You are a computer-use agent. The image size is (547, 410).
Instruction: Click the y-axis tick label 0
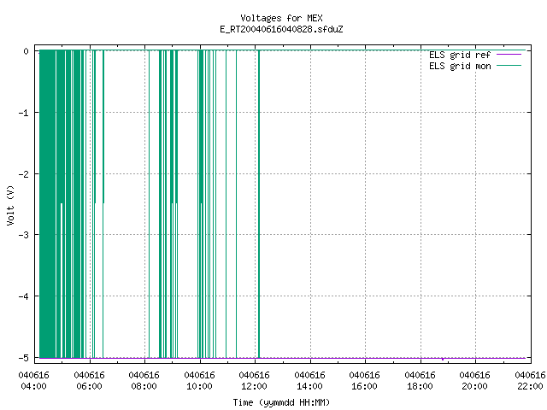point(26,51)
